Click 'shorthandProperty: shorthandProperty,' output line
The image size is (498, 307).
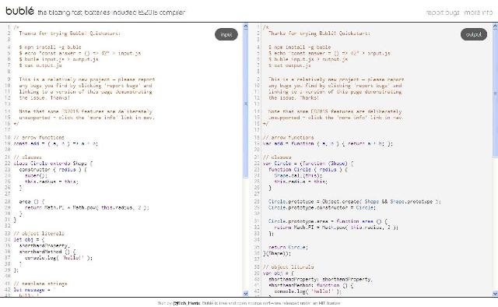[321, 279]
